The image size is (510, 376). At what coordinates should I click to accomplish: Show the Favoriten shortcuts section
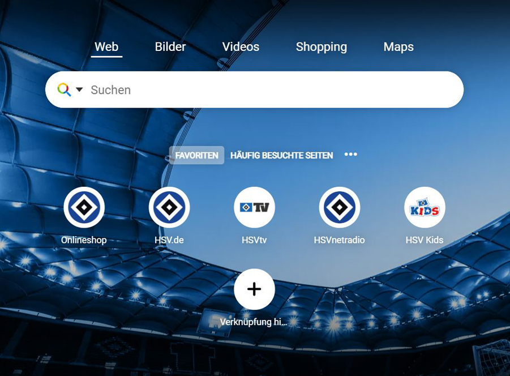(x=196, y=155)
